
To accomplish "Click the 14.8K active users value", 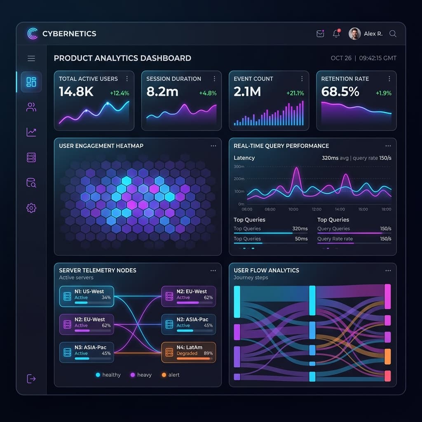I will pyautogui.click(x=76, y=91).
